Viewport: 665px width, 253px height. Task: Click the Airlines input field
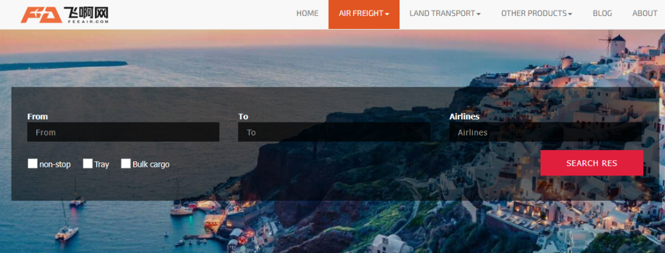(546, 132)
